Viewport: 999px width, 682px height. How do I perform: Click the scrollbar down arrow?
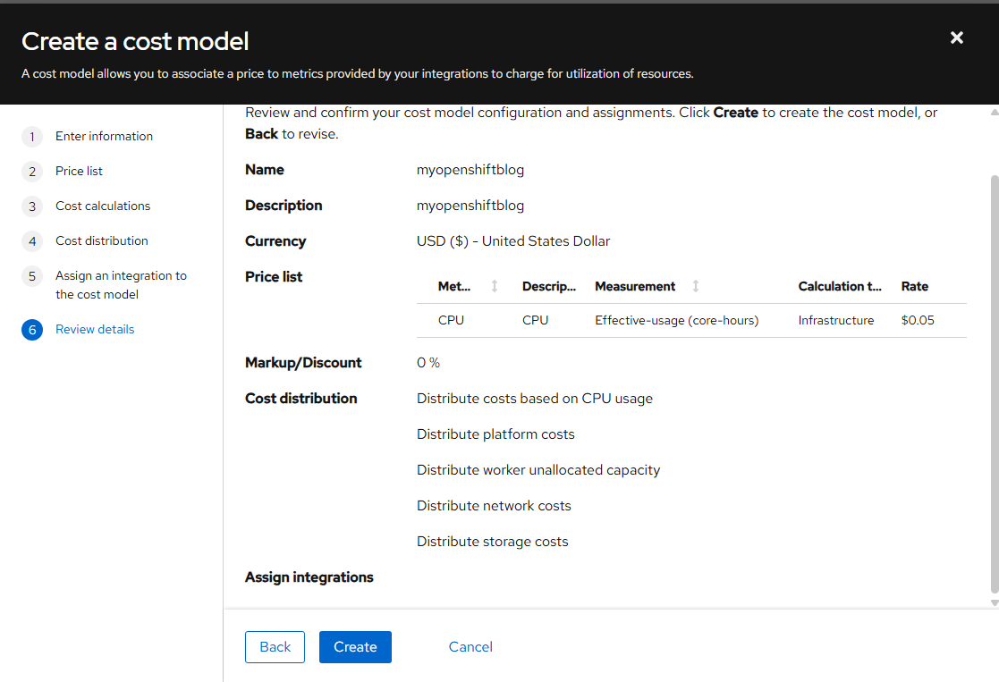[994, 603]
